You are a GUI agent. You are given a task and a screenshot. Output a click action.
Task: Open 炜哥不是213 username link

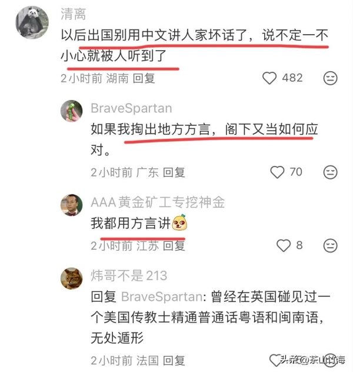coord(129,275)
